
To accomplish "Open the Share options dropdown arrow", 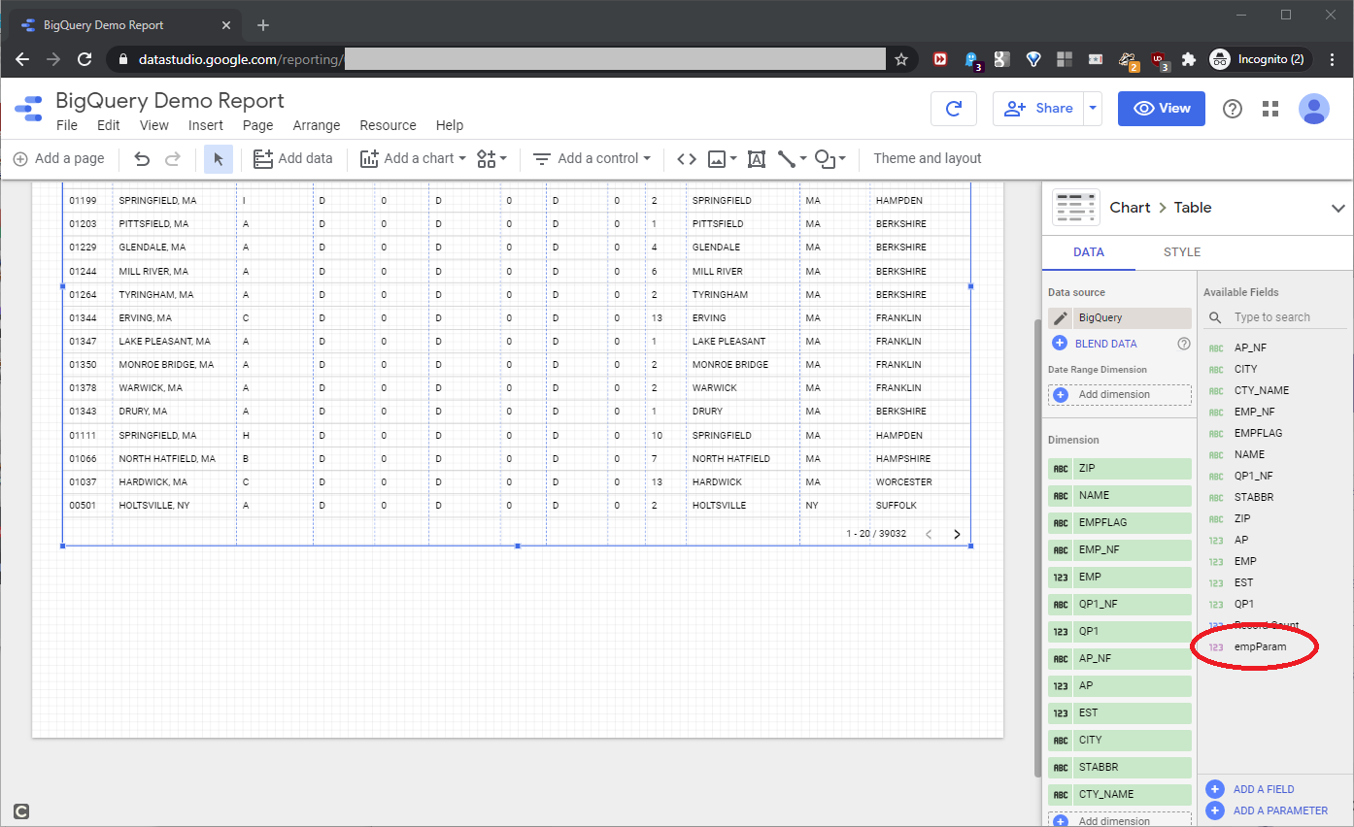I will click(1094, 109).
